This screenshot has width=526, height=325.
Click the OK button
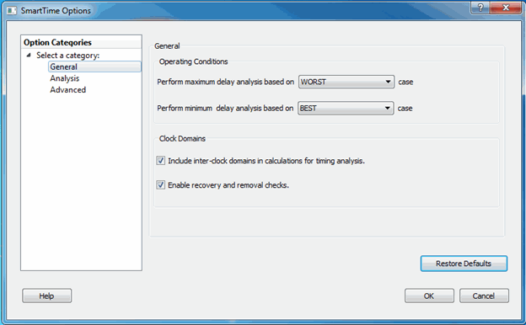pyautogui.click(x=429, y=296)
